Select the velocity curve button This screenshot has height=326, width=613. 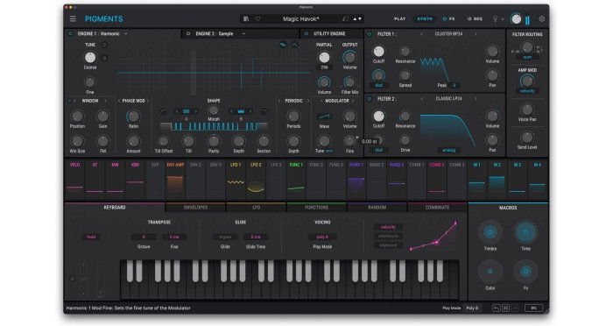pos(388,227)
